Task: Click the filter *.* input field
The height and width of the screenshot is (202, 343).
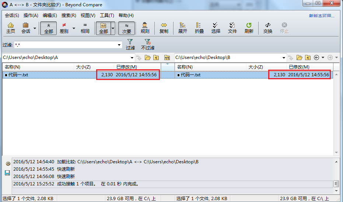Action: (x=65, y=45)
